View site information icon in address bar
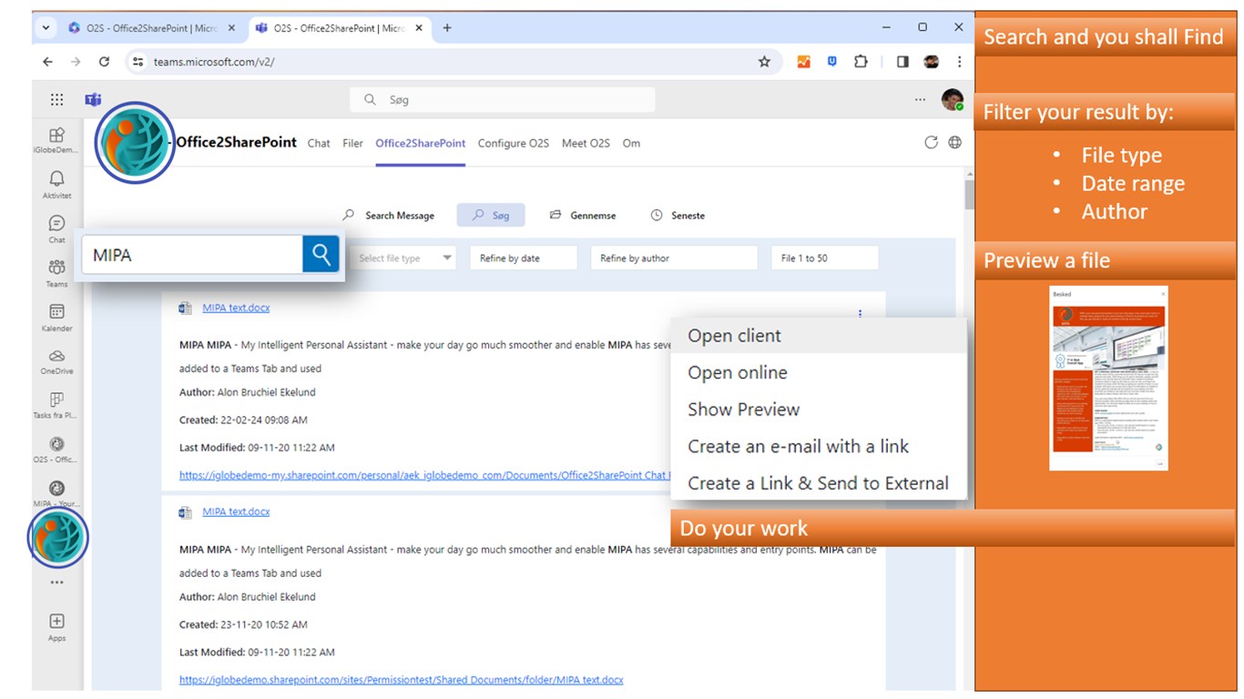The image size is (1244, 699). (138, 62)
